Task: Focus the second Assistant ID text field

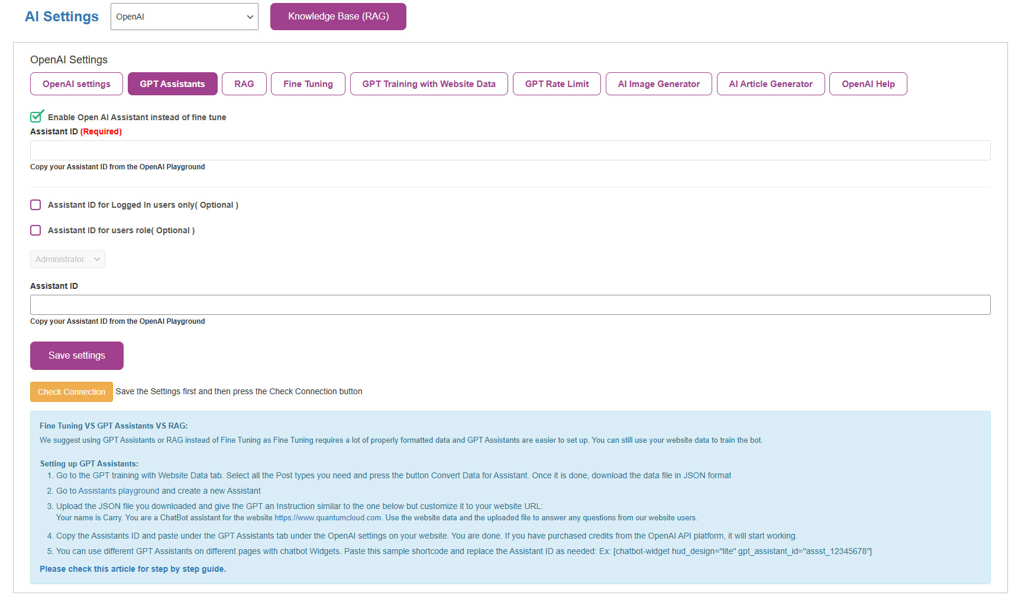Action: tap(510, 305)
